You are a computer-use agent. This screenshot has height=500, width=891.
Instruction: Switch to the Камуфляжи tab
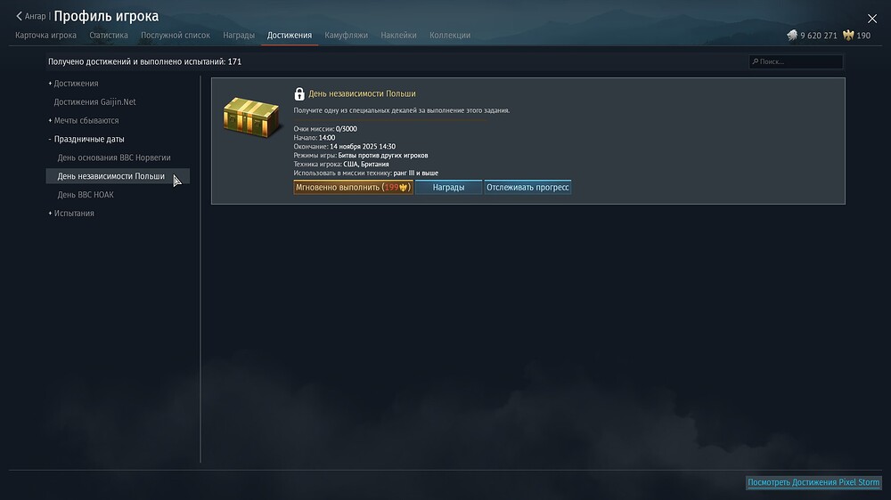pyautogui.click(x=346, y=36)
